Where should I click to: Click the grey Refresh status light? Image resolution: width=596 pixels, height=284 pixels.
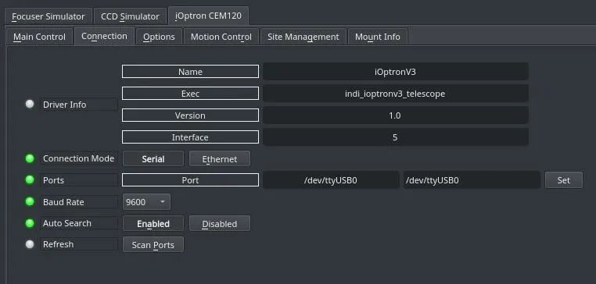click(30, 244)
